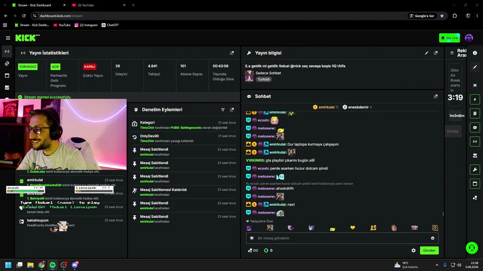Click the Turkish language tag
The height and width of the screenshot is (271, 483).
264,79
